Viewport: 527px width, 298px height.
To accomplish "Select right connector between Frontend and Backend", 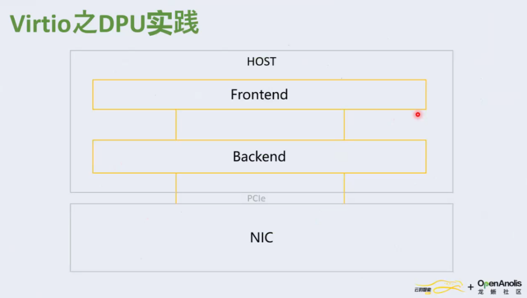I will (x=344, y=125).
